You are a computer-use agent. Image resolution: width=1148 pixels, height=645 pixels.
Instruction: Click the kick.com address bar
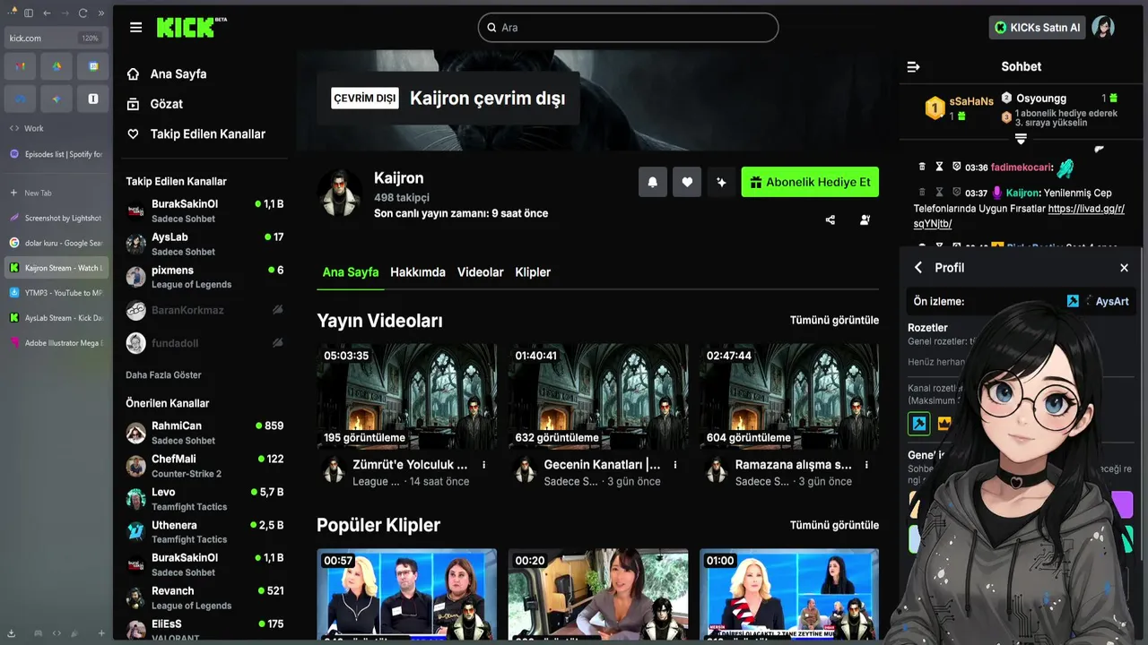pyautogui.click(x=56, y=39)
